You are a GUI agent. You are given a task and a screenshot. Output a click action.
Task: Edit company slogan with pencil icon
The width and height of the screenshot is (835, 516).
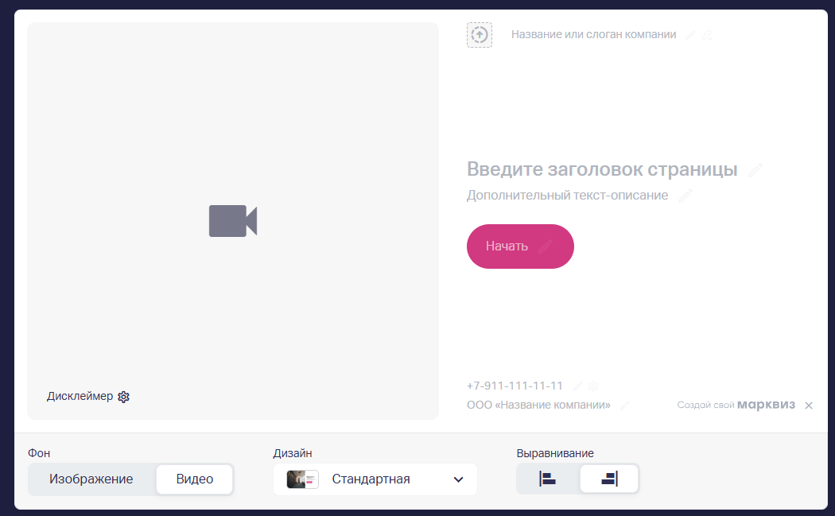point(690,35)
